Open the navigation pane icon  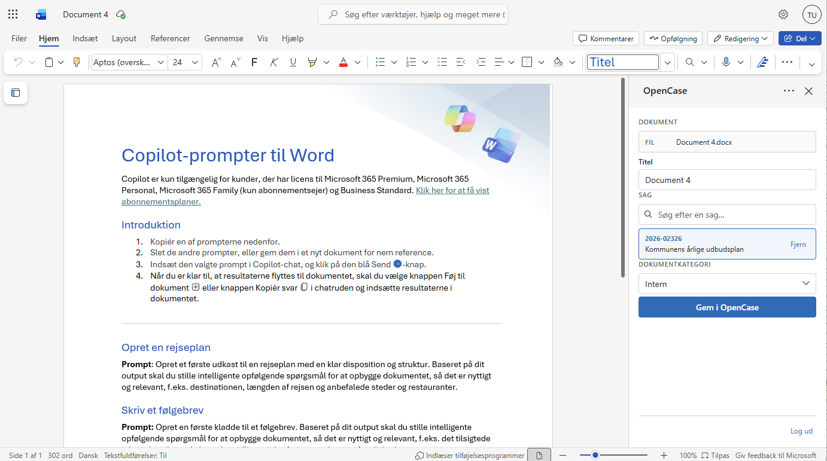coord(16,93)
